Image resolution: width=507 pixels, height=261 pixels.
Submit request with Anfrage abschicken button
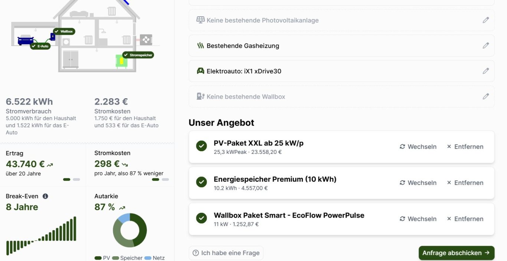click(457, 253)
